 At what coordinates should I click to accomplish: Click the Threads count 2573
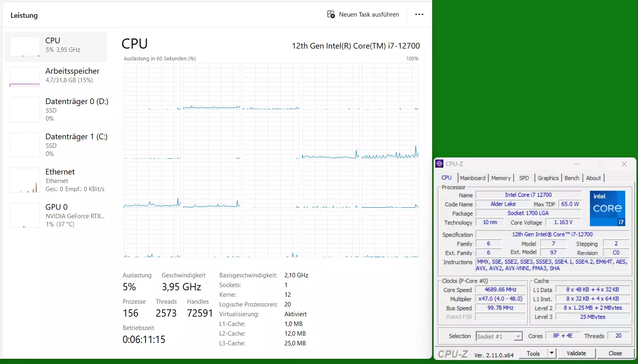[x=166, y=313]
